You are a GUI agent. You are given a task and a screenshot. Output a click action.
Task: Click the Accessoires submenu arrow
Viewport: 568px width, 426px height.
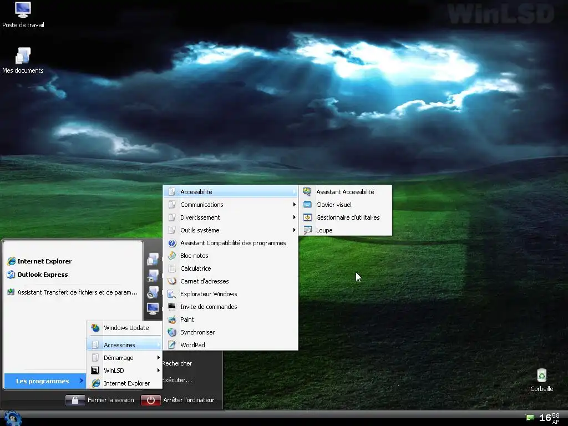[x=158, y=345]
